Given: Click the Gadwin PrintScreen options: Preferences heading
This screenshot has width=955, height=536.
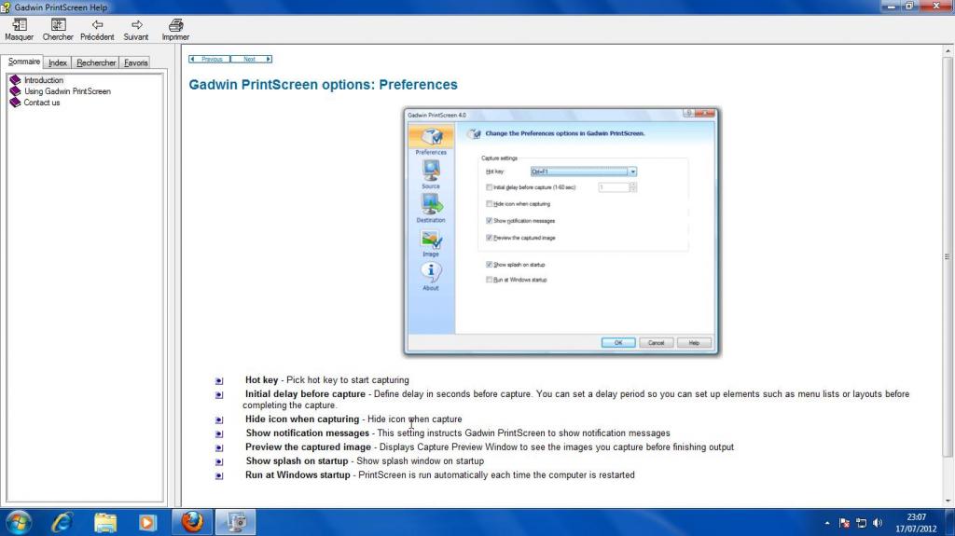Looking at the screenshot, I should pyautogui.click(x=323, y=85).
